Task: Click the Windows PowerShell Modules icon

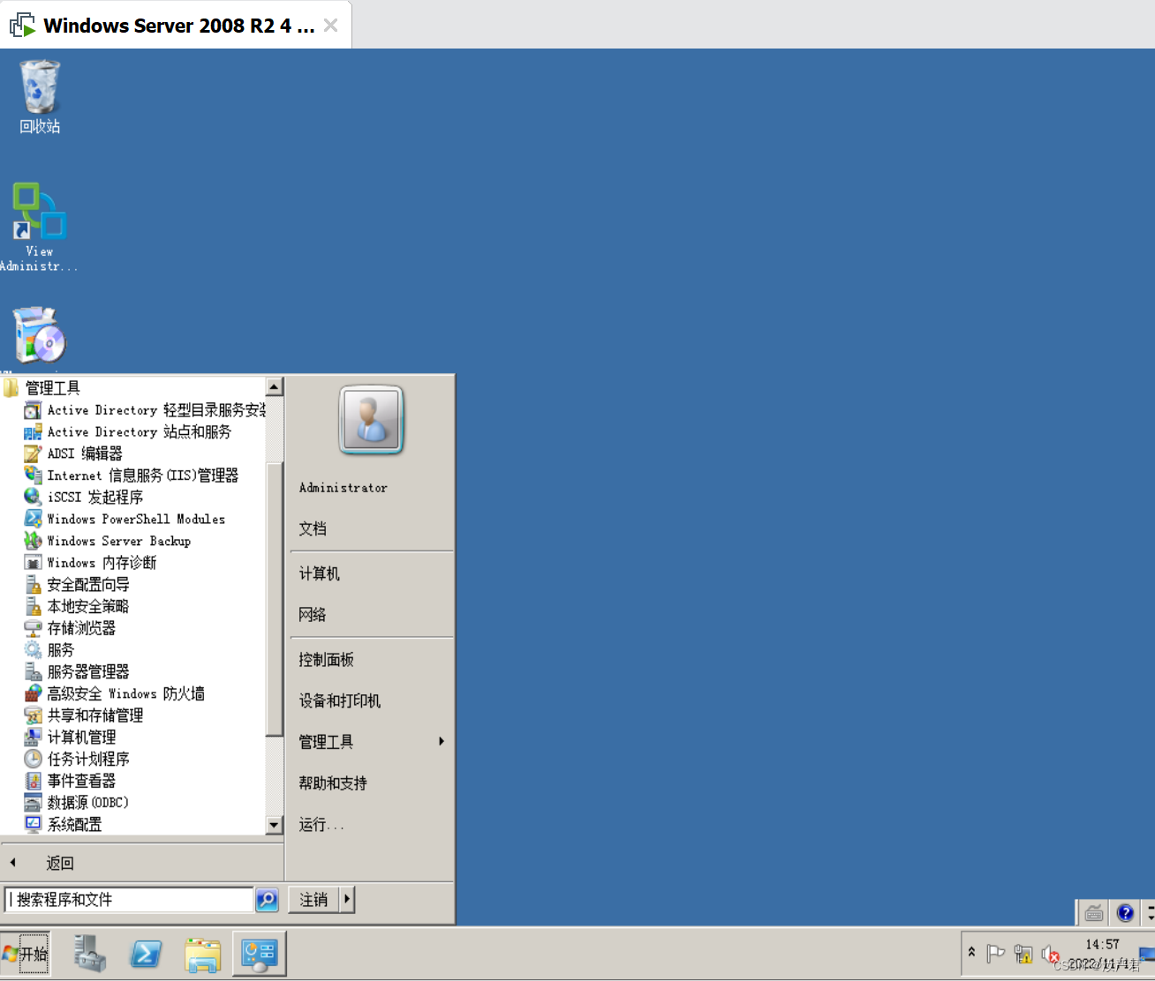Action: pos(33,519)
